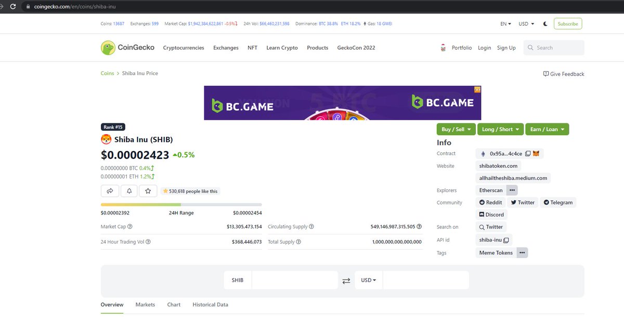The width and height of the screenshot is (624, 319).
Task: Click the 24H Range progress bar
Action: [x=181, y=205]
